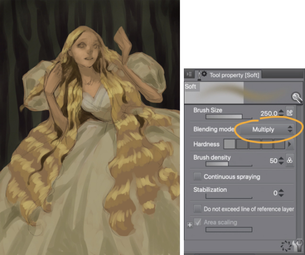Screen dimensions: 305x255
Task: Expand the Hardness options arrow
Action: coord(289,144)
